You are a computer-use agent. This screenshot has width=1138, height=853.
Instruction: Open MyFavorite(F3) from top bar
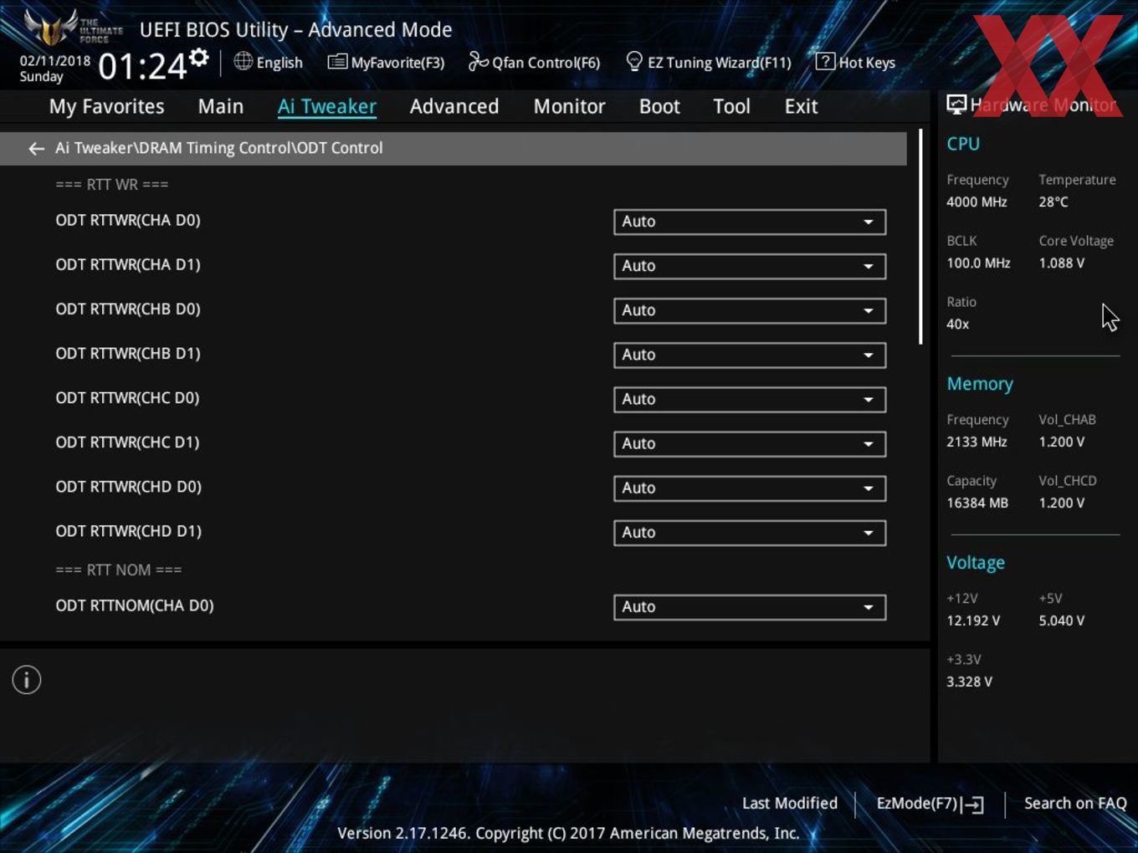(x=386, y=62)
